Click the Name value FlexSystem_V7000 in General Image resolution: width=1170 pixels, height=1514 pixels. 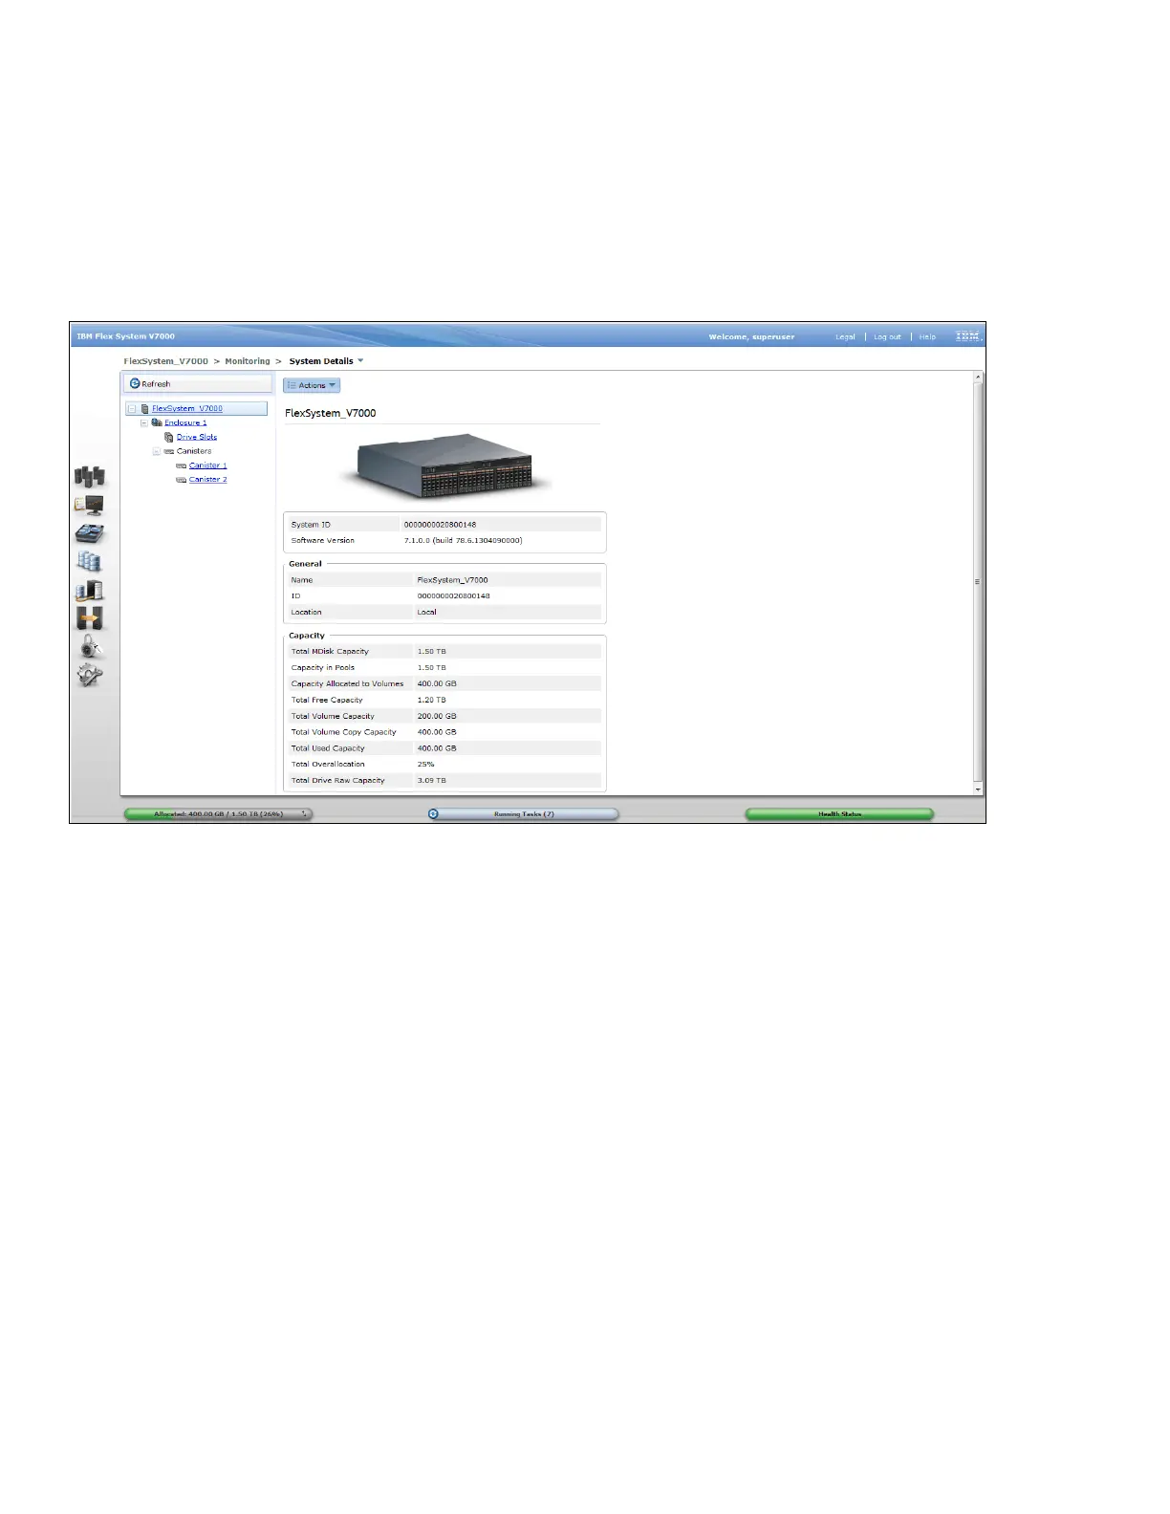click(452, 580)
